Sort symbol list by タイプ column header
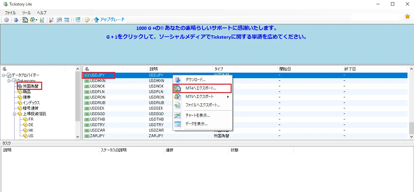 tap(245, 69)
